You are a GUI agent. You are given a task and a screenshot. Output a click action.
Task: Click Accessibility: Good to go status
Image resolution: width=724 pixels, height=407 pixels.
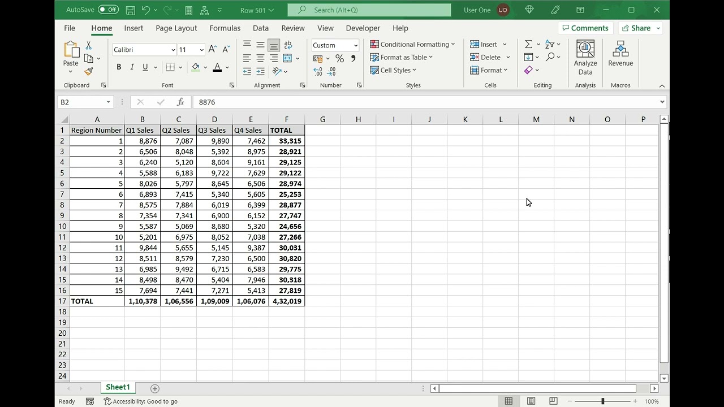141,401
